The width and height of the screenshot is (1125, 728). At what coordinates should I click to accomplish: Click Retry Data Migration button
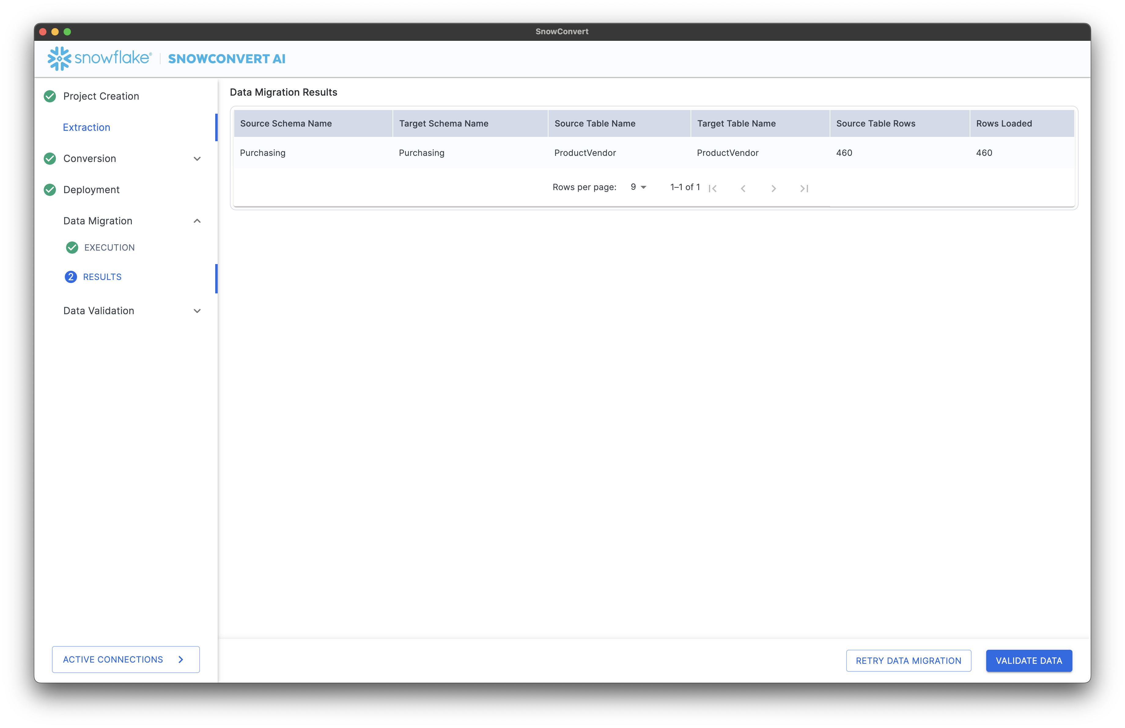(908, 660)
